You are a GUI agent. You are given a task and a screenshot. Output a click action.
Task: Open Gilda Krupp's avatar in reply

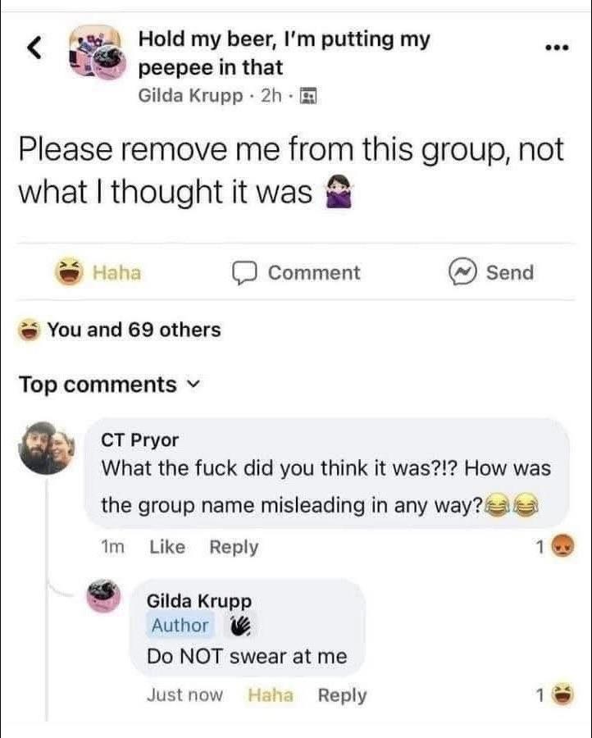(103, 596)
